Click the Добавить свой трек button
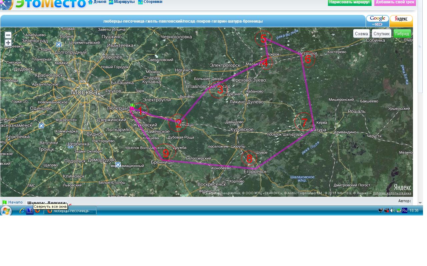 coord(395,3)
